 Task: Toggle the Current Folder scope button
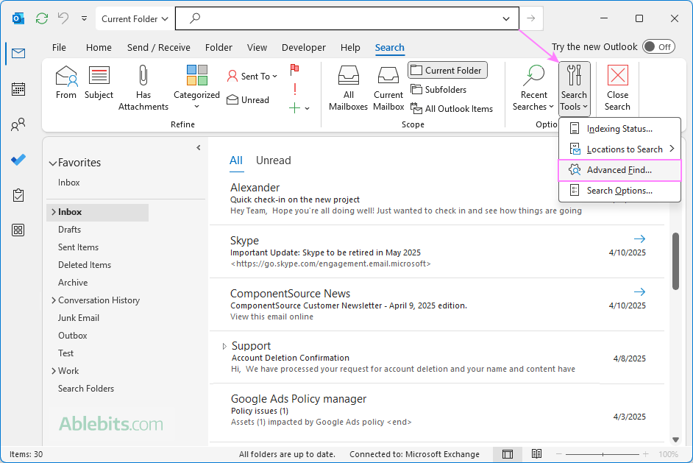point(447,71)
